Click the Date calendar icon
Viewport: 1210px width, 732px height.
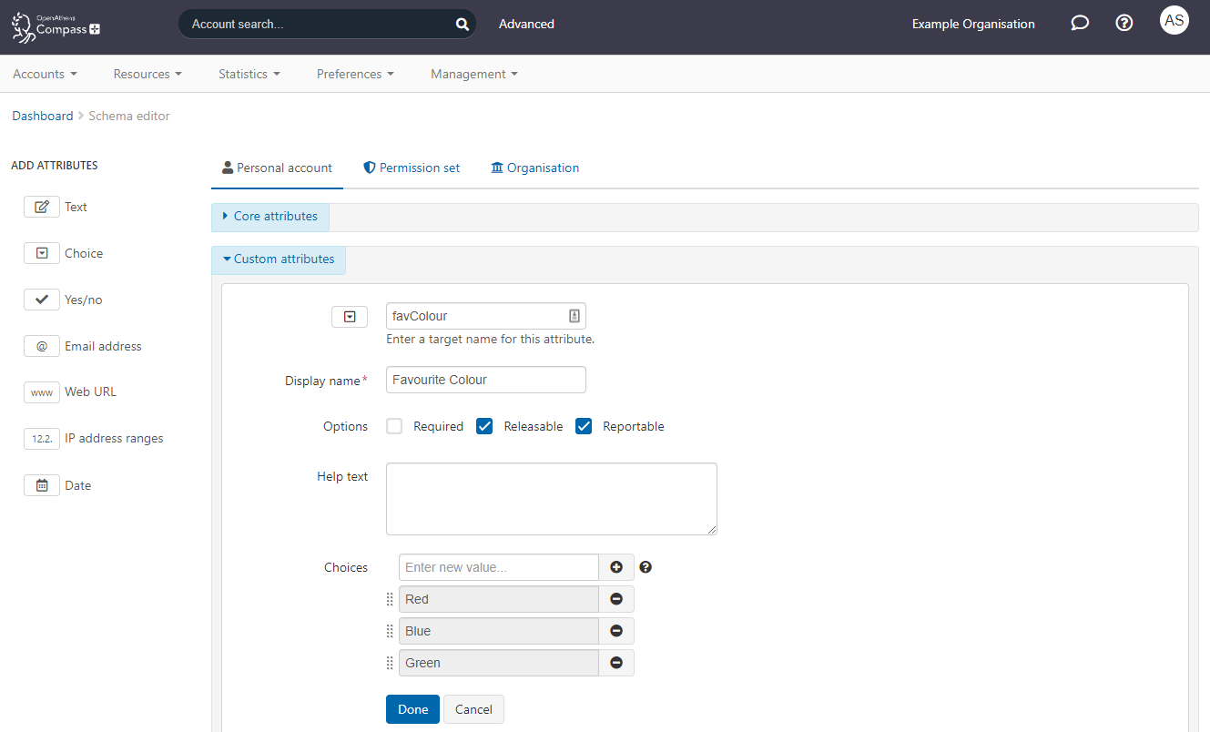tap(42, 485)
